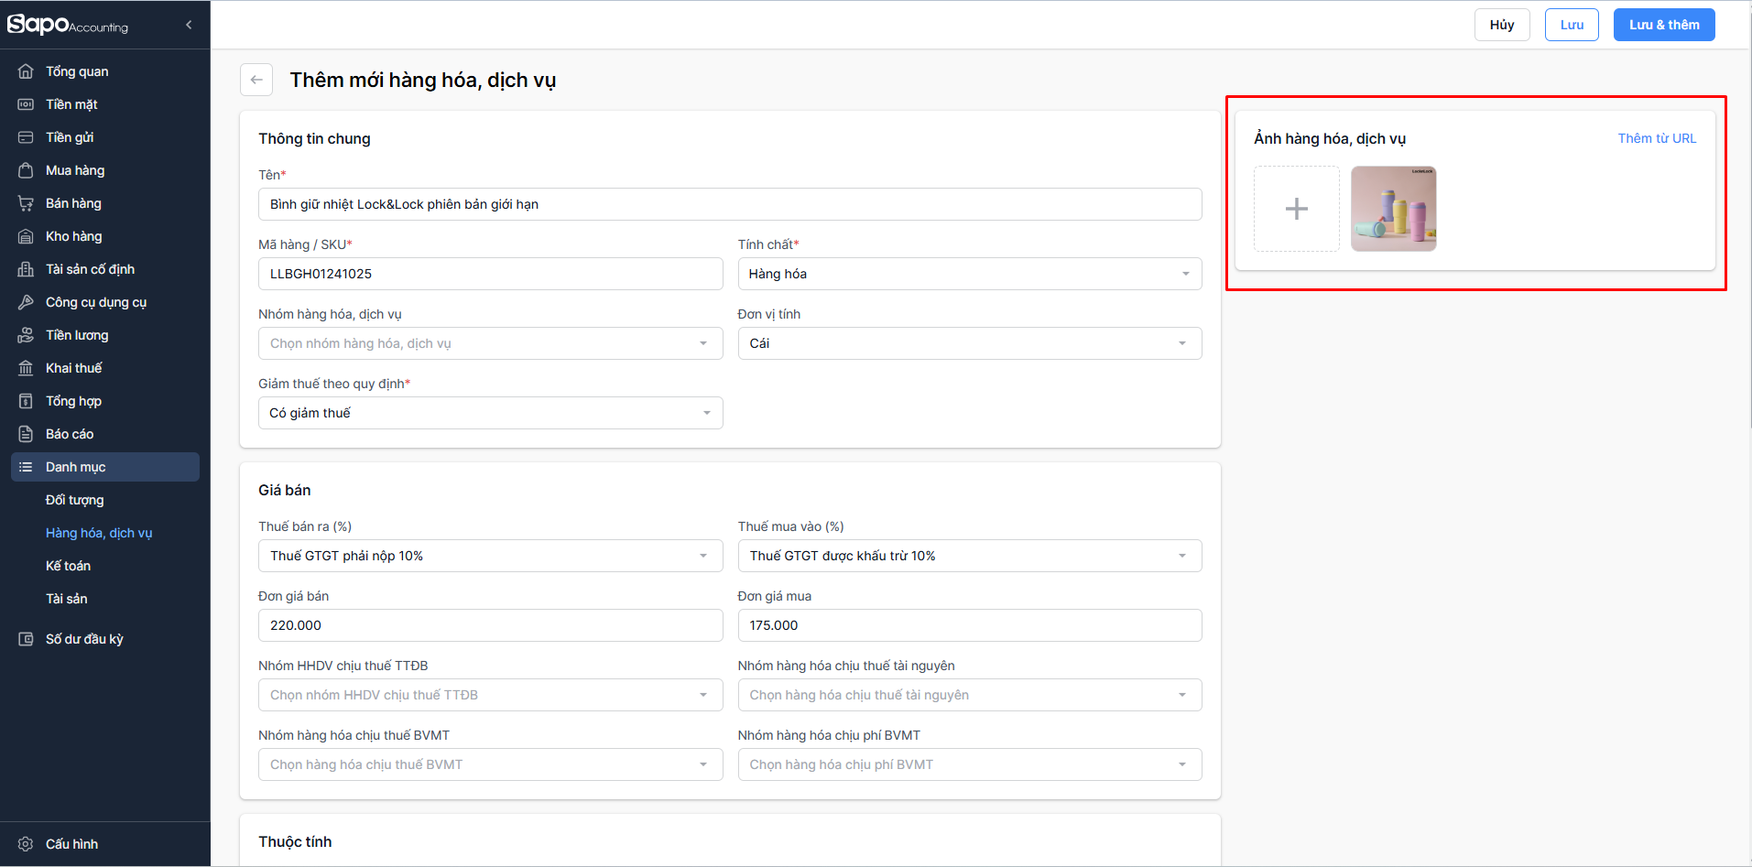The height and width of the screenshot is (867, 1752).
Task: Click the Mua hàng shopping bag icon
Action: (x=26, y=170)
